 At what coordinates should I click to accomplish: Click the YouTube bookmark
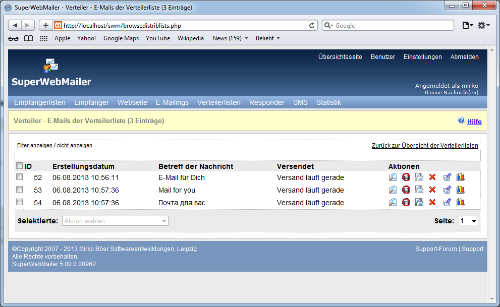click(x=158, y=38)
